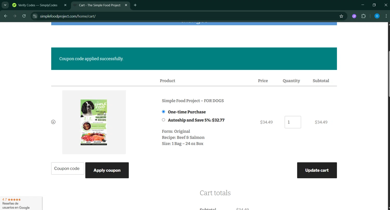Click the address bar URL
This screenshot has width=390, height=210.
[x=68, y=16]
